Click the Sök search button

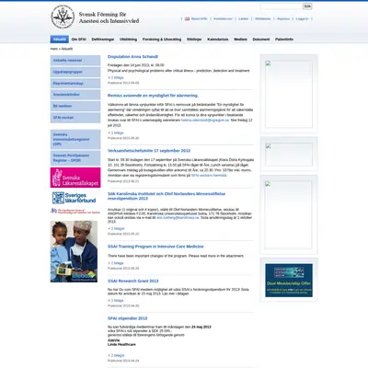click(x=307, y=6)
